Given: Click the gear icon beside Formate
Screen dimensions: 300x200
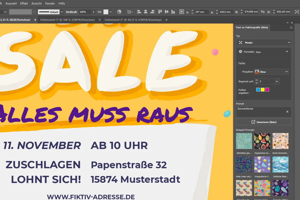Looking at the screenshot, I should (240, 51).
